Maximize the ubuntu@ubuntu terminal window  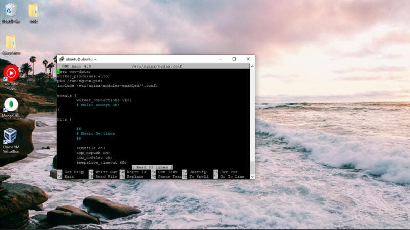coord(234,59)
